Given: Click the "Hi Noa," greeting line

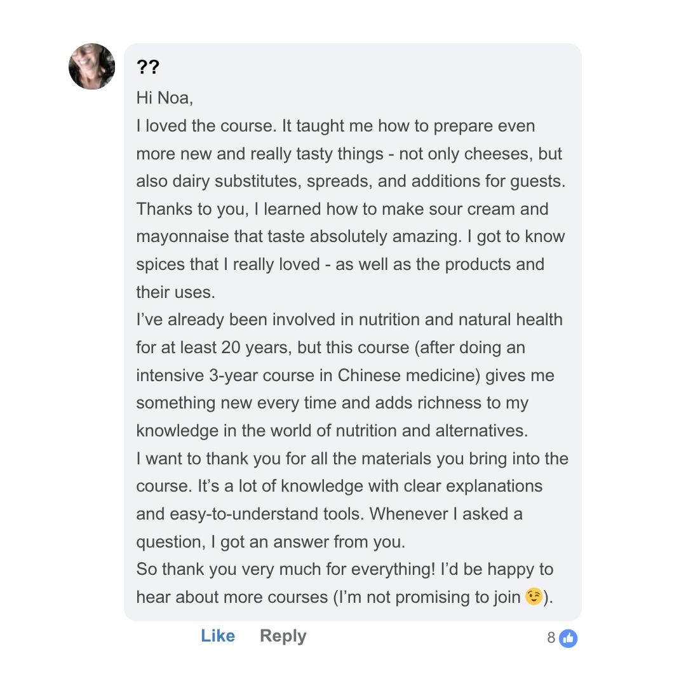Looking at the screenshot, I should 165,98.
